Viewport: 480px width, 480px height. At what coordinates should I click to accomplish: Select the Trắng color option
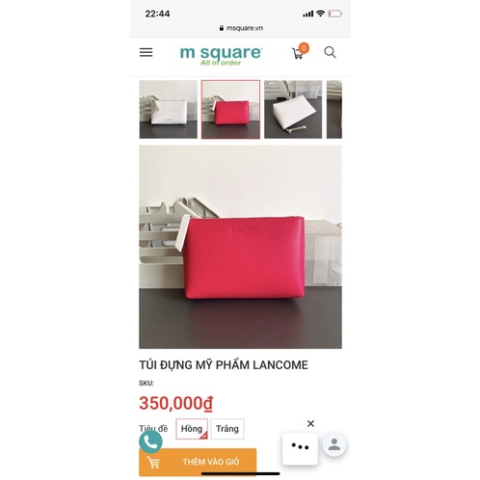227,429
